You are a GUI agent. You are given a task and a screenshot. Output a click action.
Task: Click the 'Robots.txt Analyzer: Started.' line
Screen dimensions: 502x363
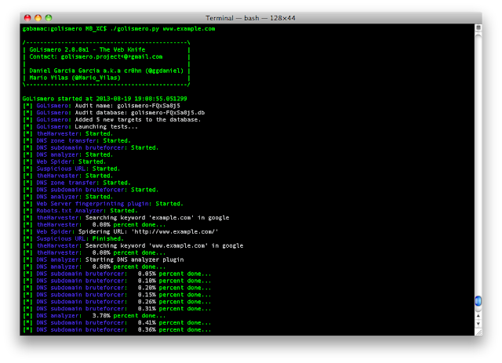pos(80,211)
